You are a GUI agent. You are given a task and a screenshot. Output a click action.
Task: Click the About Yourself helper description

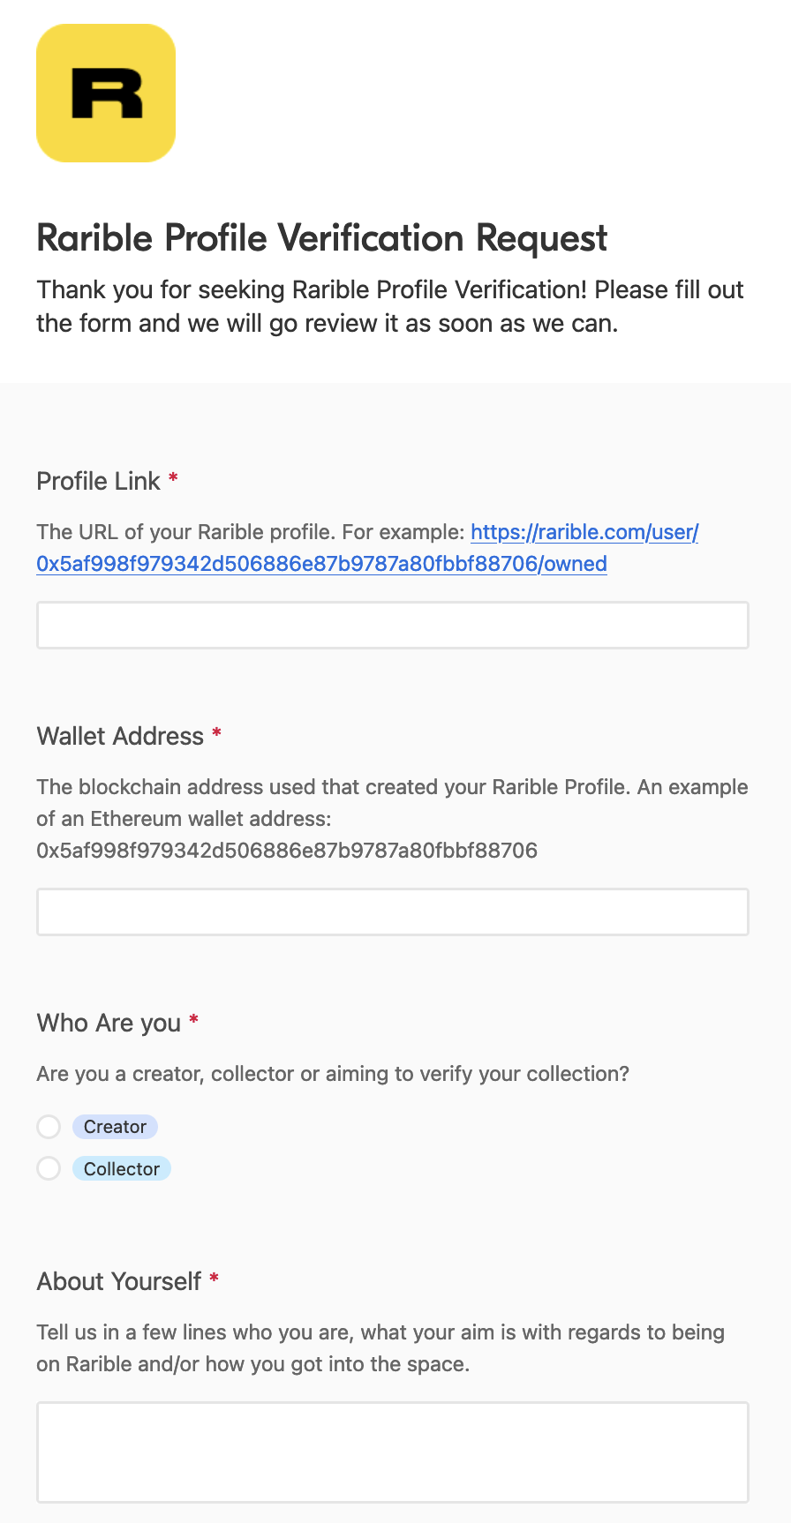(x=380, y=1348)
